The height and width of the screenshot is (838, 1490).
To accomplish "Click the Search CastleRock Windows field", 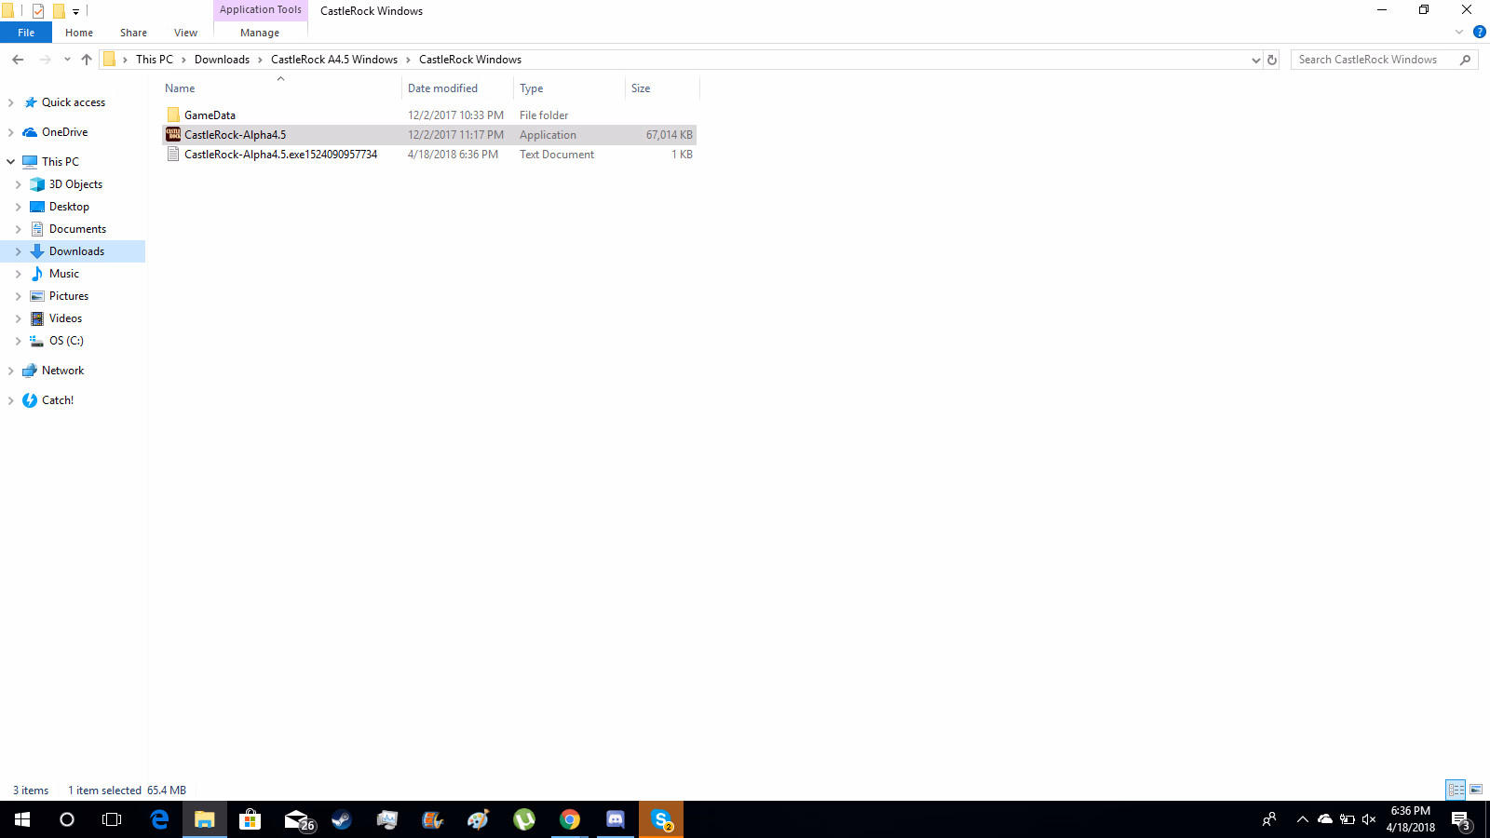I will (x=1374, y=60).
